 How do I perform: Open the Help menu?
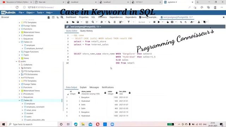click(49, 13)
